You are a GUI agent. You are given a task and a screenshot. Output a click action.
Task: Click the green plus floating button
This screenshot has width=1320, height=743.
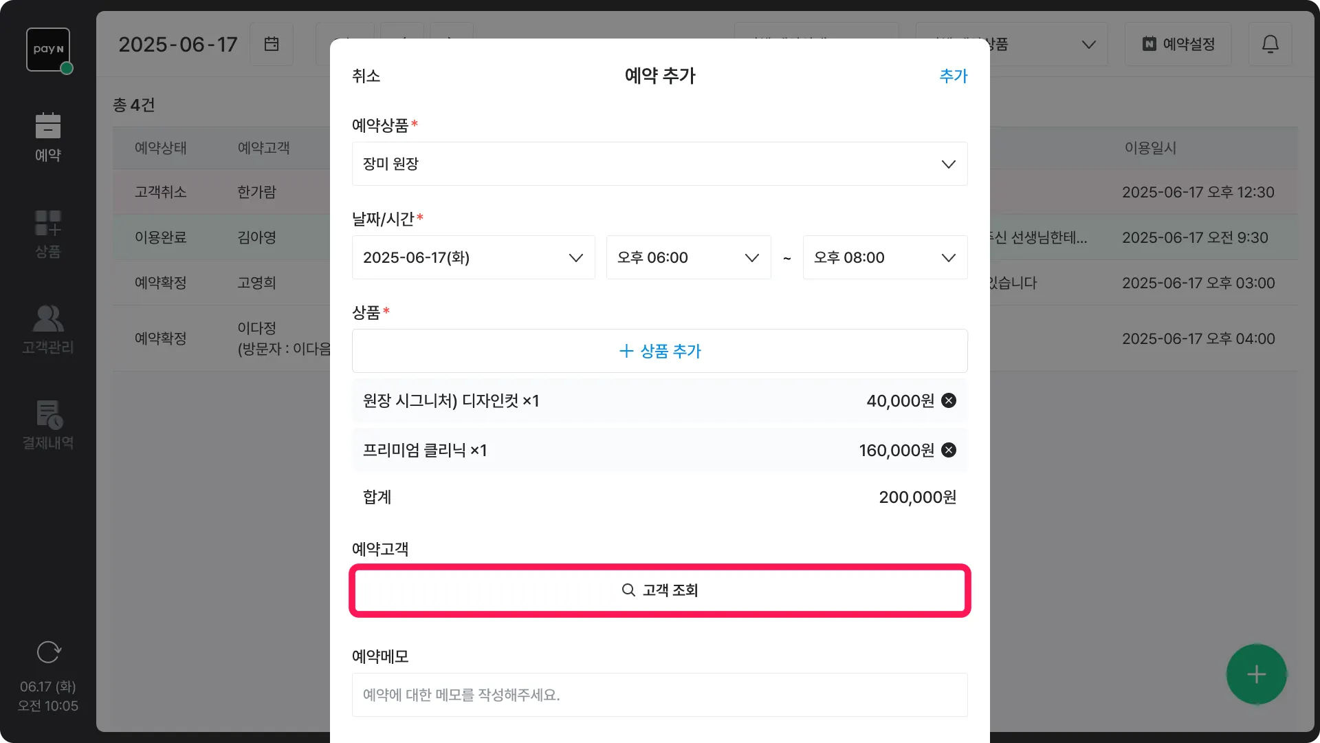point(1256,674)
